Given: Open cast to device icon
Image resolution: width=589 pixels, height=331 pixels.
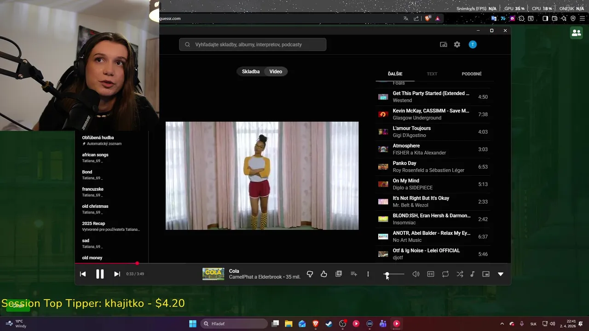Looking at the screenshot, I should 444,45.
